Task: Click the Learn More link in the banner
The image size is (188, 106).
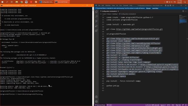Action: (155, 8)
